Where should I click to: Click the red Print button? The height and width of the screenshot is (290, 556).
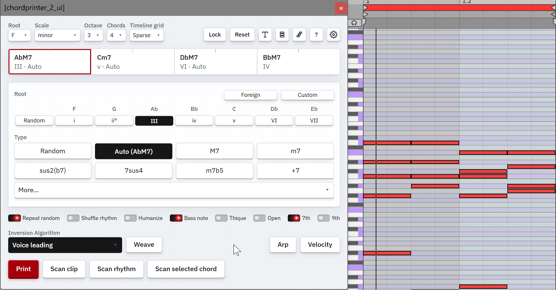pyautogui.click(x=23, y=269)
